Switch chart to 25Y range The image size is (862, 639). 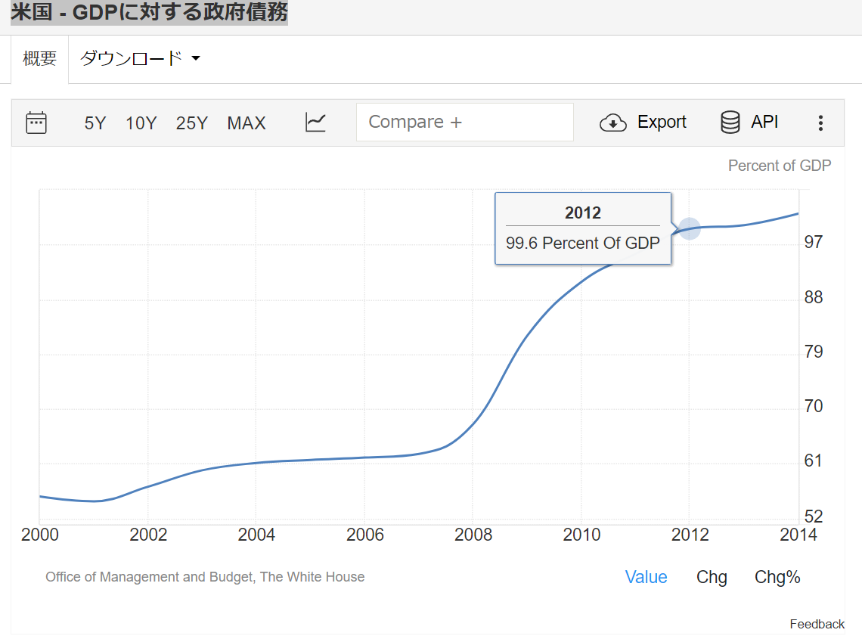pos(191,123)
